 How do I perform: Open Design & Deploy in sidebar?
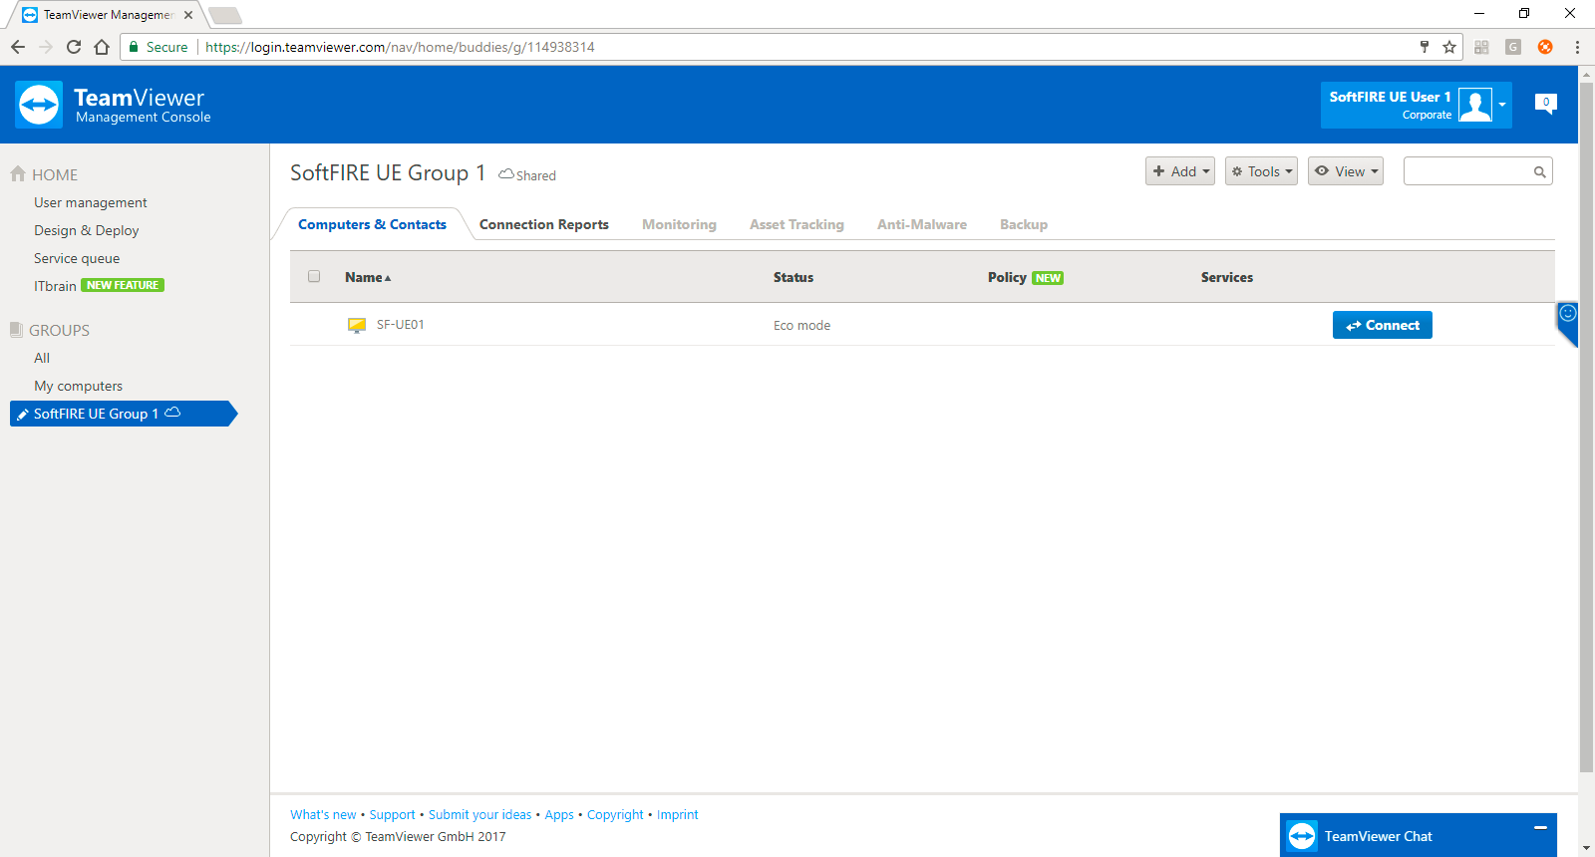tap(87, 230)
